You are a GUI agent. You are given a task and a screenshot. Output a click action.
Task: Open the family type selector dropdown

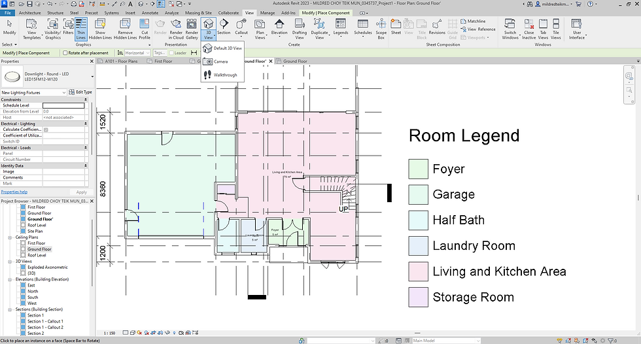[x=92, y=77]
